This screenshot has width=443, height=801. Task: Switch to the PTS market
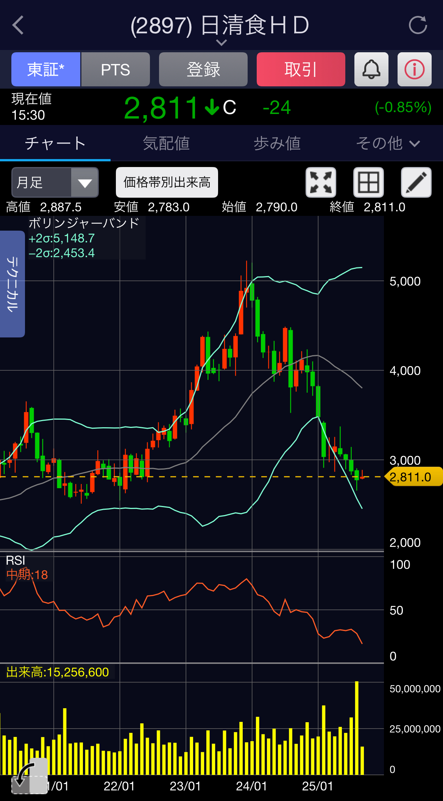[x=115, y=69]
